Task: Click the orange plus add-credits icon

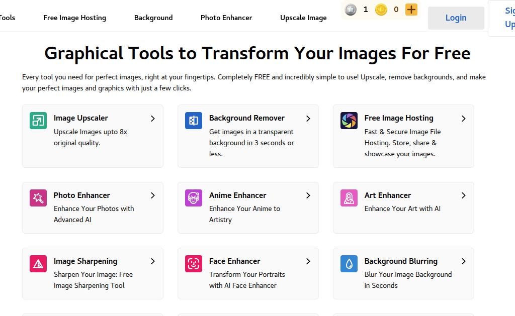Action: tap(411, 10)
